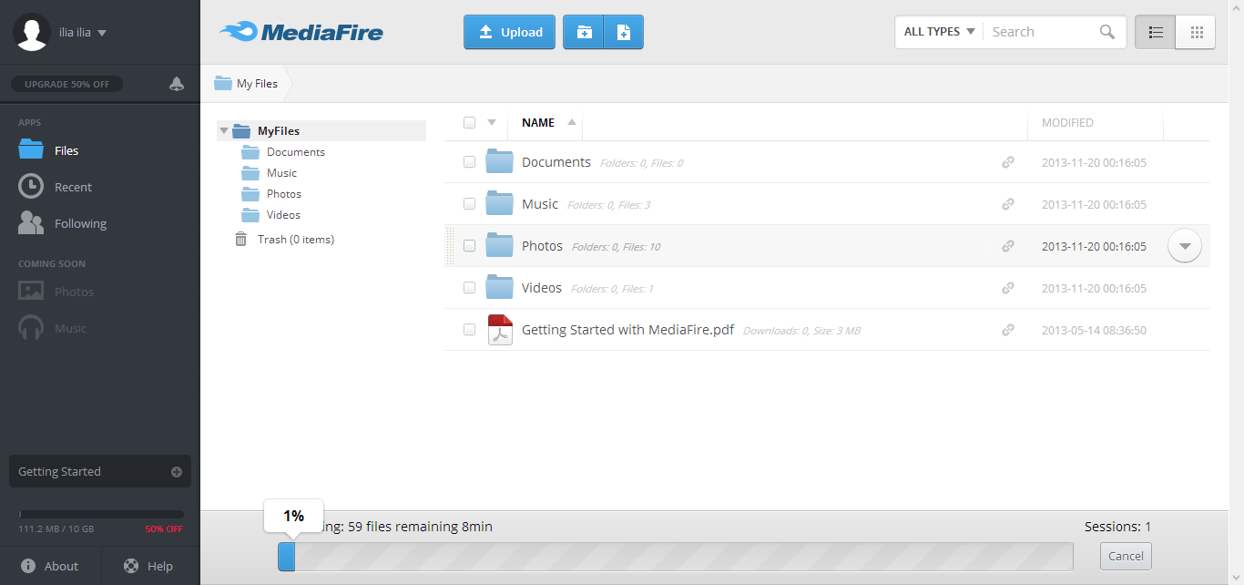This screenshot has height=585, width=1244.
Task: Sort by NAME column header
Action: coord(538,122)
